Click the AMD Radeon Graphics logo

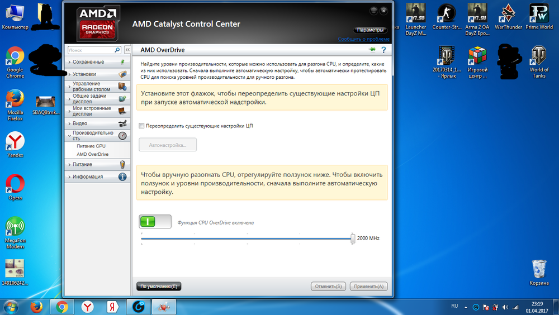(97, 23)
